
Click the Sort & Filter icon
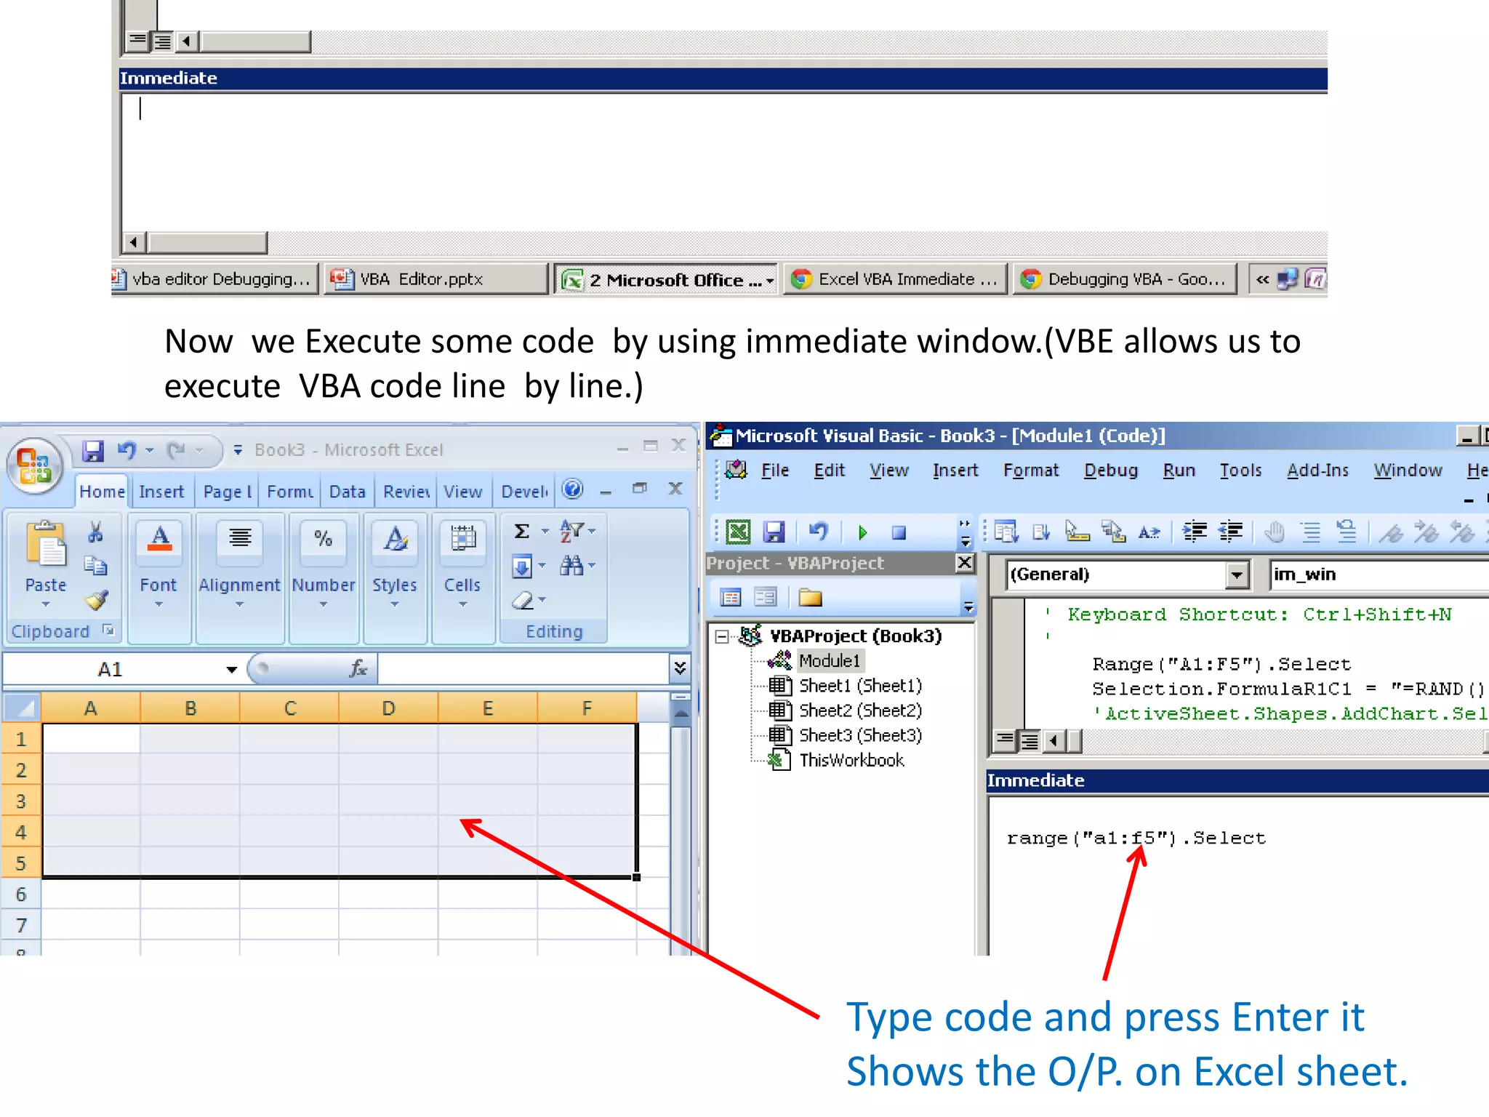[571, 532]
